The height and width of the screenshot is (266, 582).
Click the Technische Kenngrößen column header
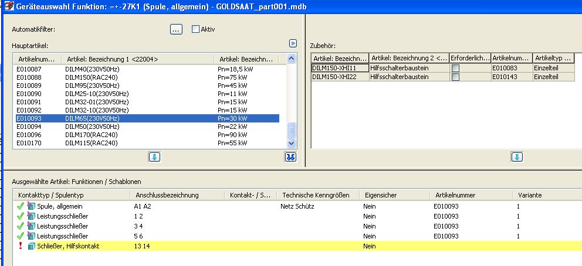pyautogui.click(x=319, y=195)
